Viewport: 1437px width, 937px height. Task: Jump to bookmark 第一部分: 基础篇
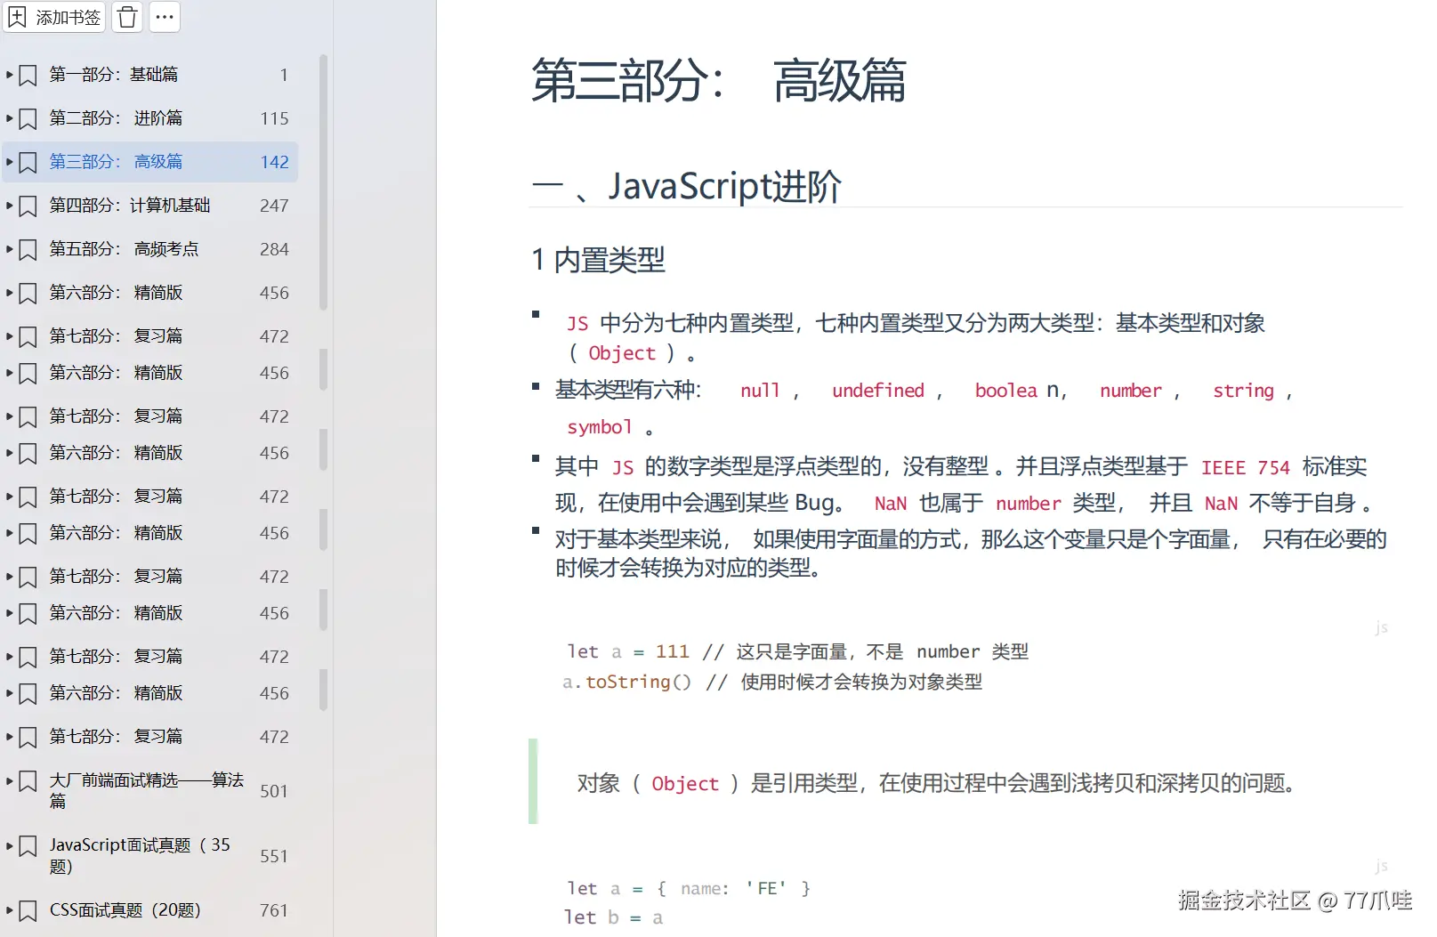[114, 75]
